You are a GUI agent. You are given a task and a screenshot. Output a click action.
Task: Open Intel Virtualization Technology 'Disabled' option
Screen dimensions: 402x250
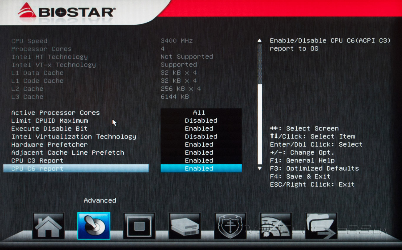tap(201, 136)
